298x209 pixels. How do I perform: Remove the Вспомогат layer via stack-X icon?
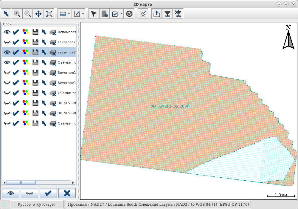point(53,32)
